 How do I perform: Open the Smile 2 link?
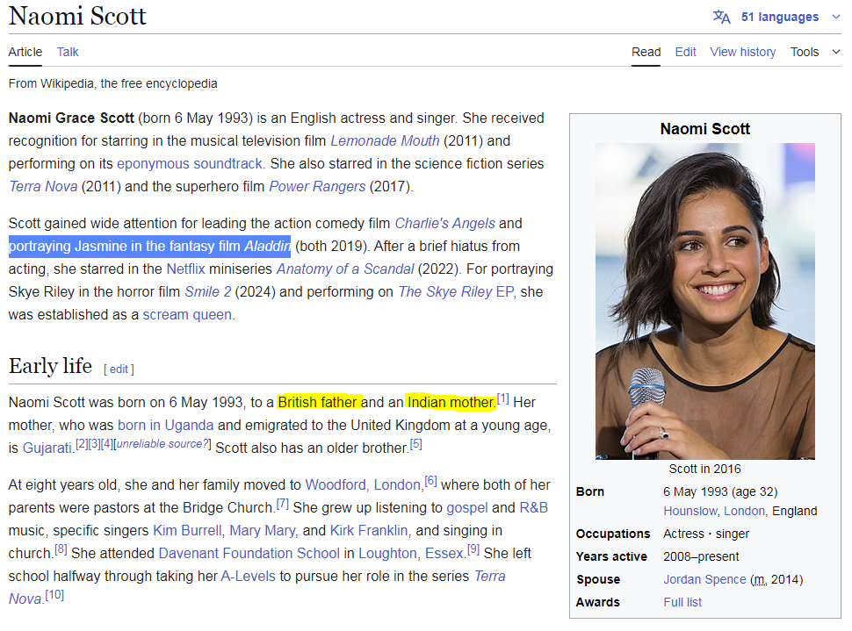(x=208, y=291)
